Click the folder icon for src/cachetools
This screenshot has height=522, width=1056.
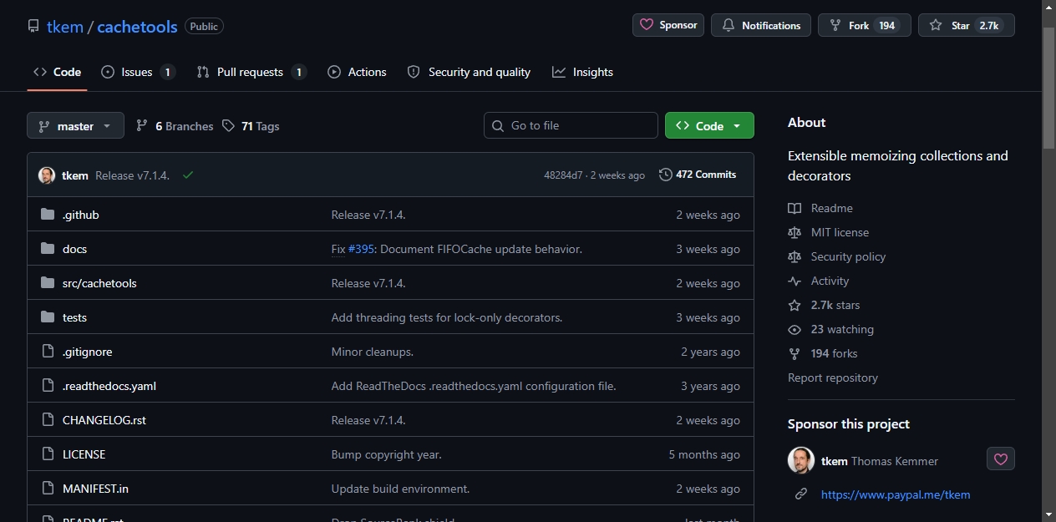[48, 283]
